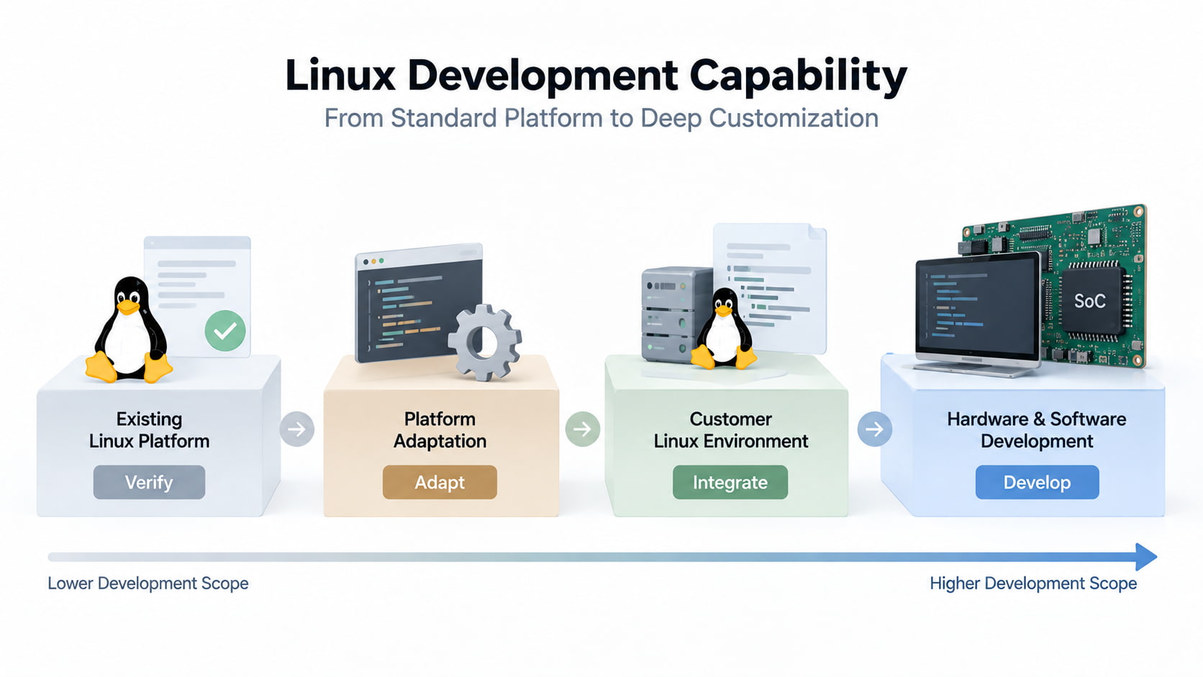Click the gray gear icon
This screenshot has width=1203, height=677.
pos(485,342)
